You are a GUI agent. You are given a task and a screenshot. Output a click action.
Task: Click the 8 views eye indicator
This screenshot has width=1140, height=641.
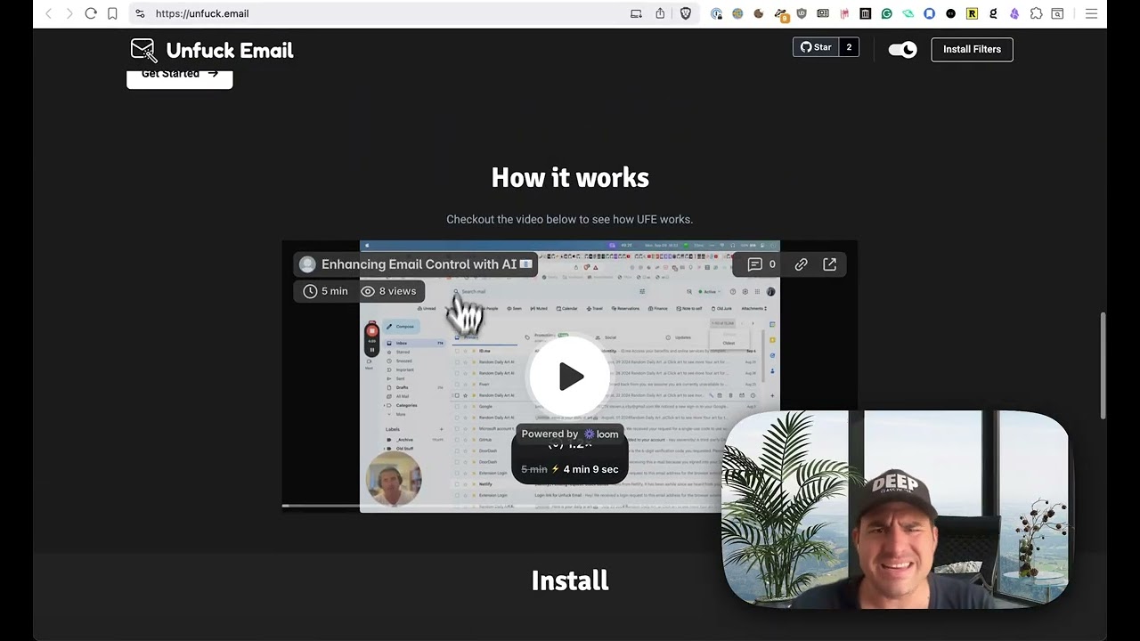388,291
